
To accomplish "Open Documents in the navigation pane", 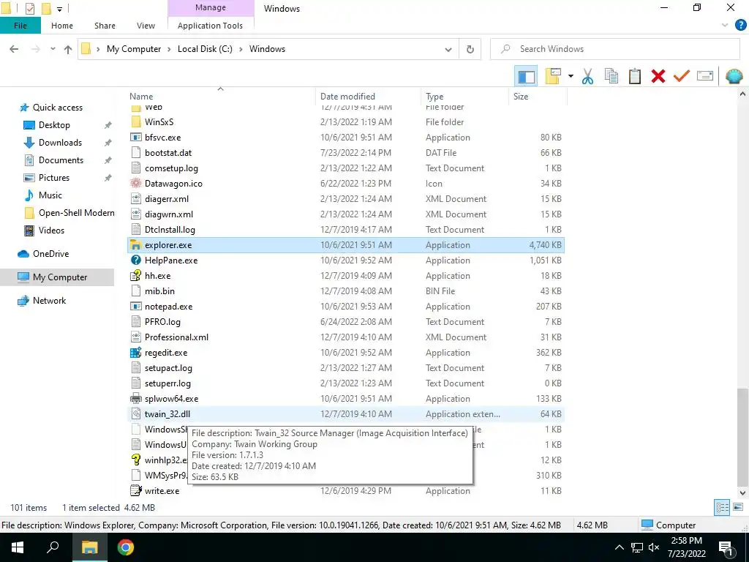I will pos(61,160).
